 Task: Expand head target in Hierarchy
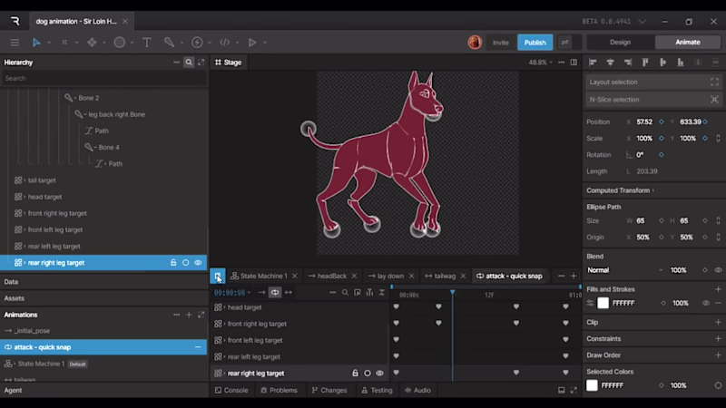point(25,197)
